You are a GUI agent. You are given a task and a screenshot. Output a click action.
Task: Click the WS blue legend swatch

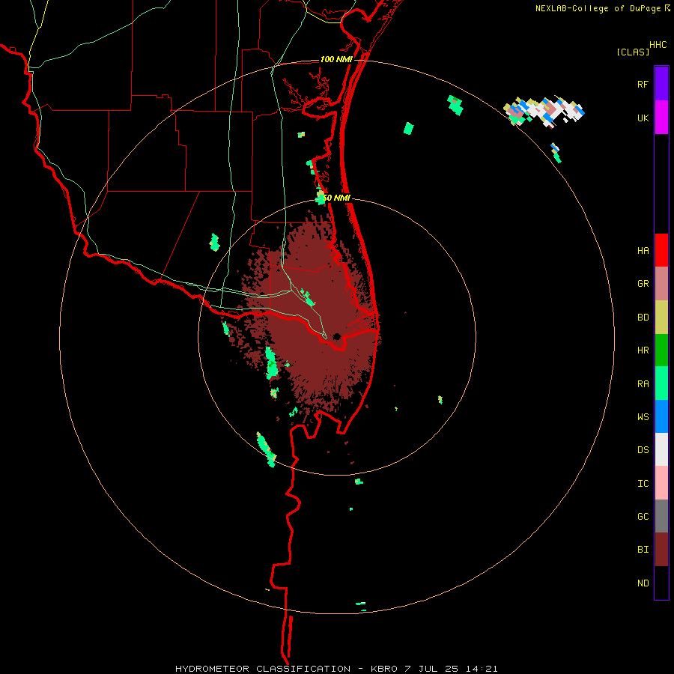pos(661,416)
